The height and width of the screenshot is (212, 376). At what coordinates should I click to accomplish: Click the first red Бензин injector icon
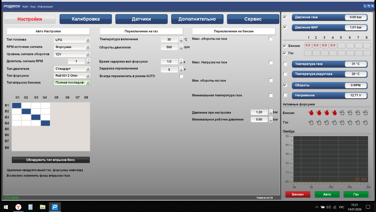coord(311,113)
